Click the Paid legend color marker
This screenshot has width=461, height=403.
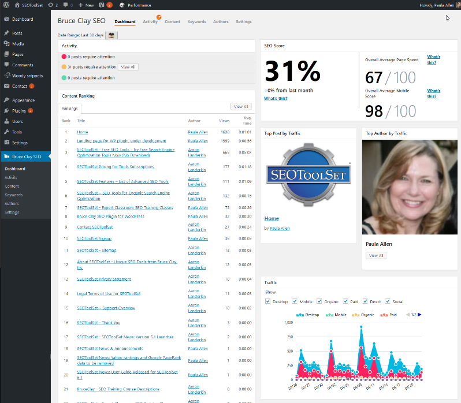point(384,315)
